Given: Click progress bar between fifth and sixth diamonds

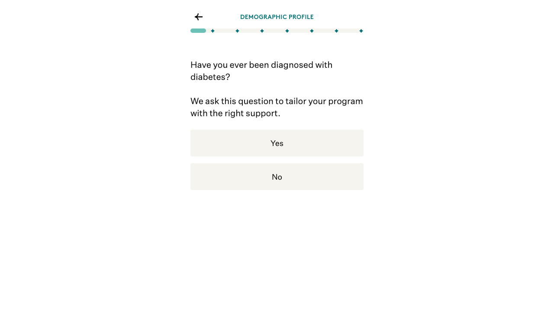Looking at the screenshot, I should pos(324,31).
